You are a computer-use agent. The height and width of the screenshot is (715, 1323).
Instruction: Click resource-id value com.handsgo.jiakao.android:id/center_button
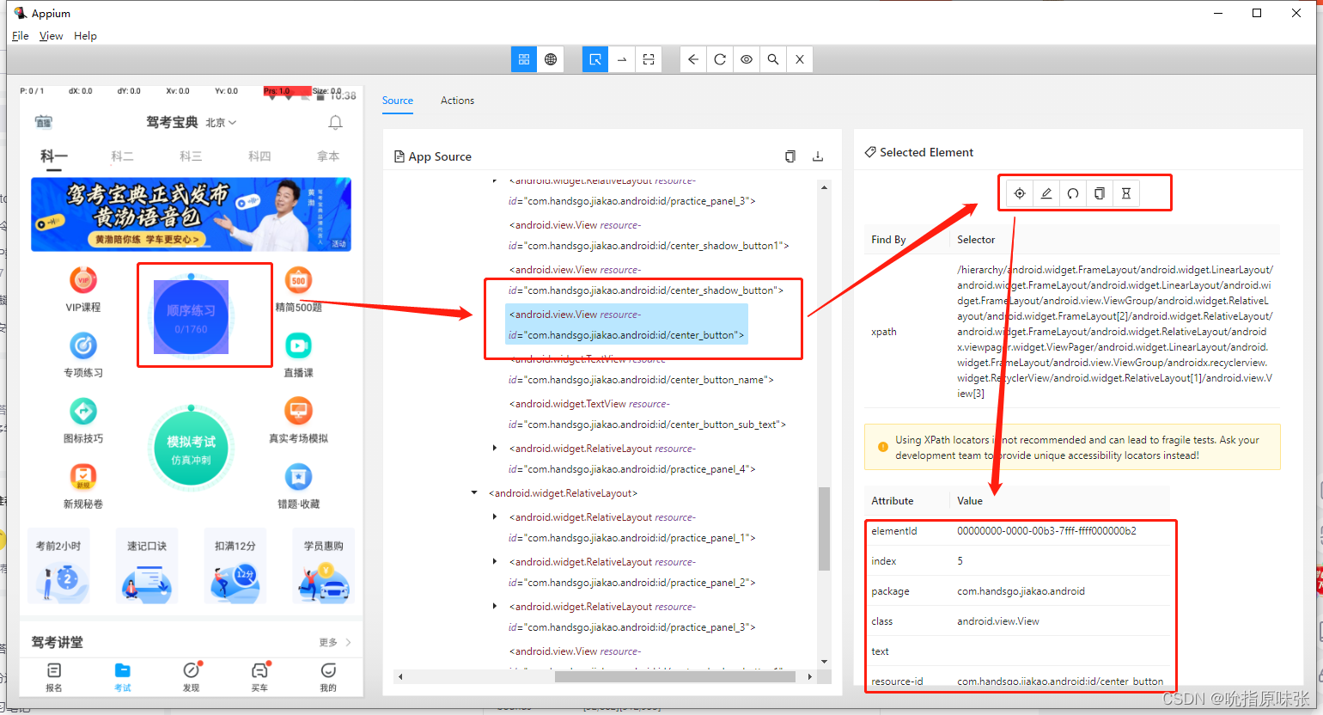point(1060,681)
